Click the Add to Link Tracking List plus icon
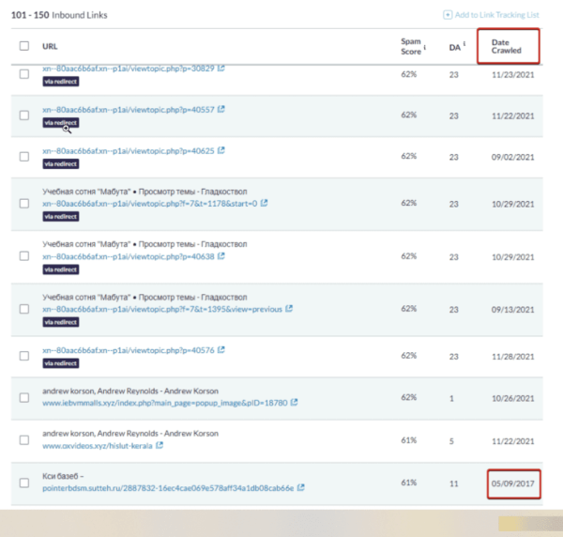563x537 pixels. point(449,16)
